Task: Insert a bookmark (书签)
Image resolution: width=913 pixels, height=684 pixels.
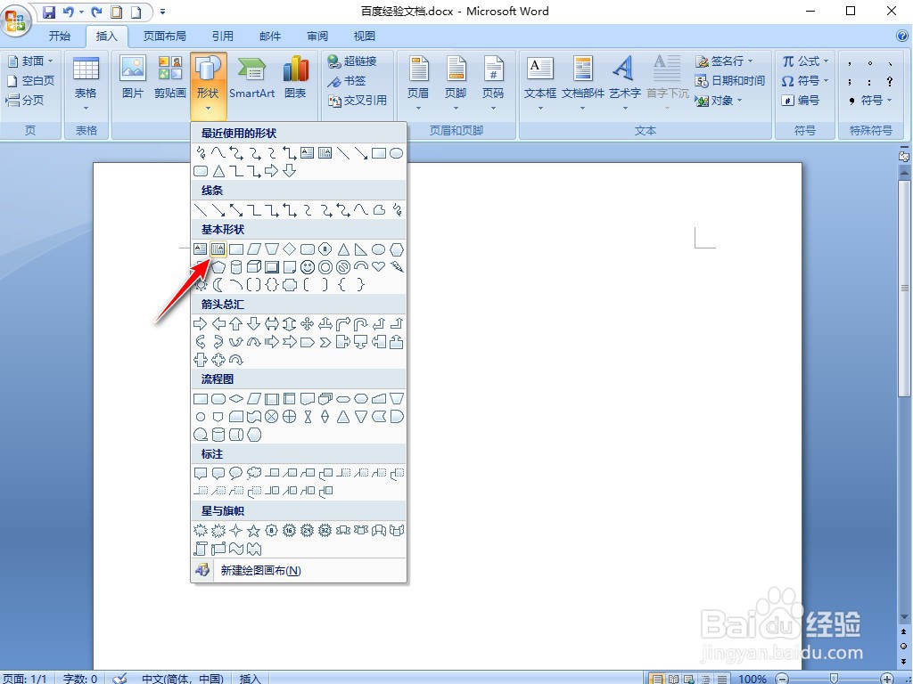Action: pyautogui.click(x=347, y=81)
